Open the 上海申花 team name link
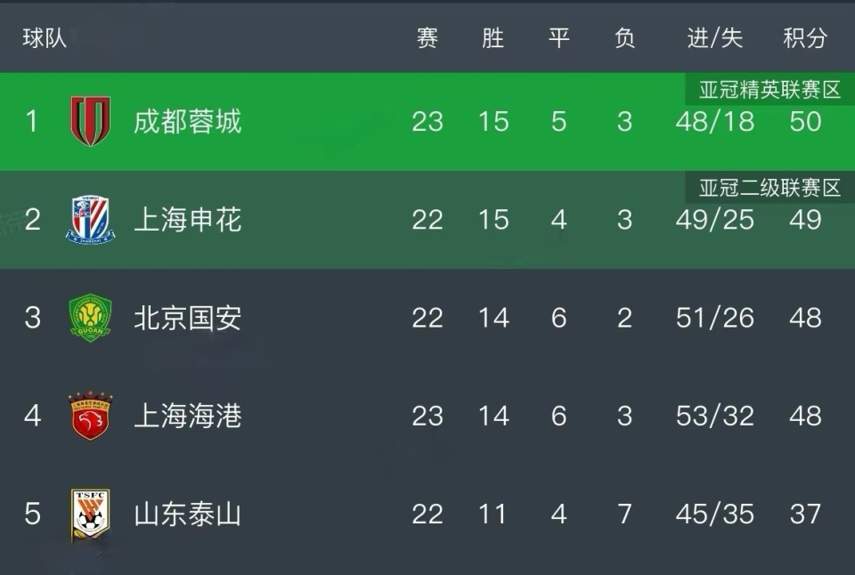The image size is (855, 575). [x=187, y=220]
